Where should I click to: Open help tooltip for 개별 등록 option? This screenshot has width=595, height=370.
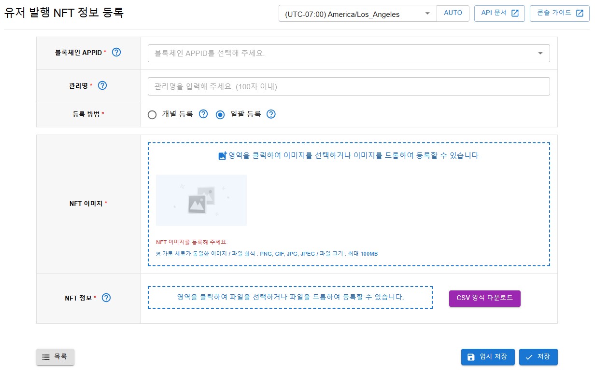(203, 114)
